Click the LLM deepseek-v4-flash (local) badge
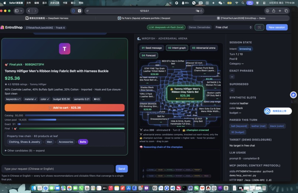 (166, 27)
